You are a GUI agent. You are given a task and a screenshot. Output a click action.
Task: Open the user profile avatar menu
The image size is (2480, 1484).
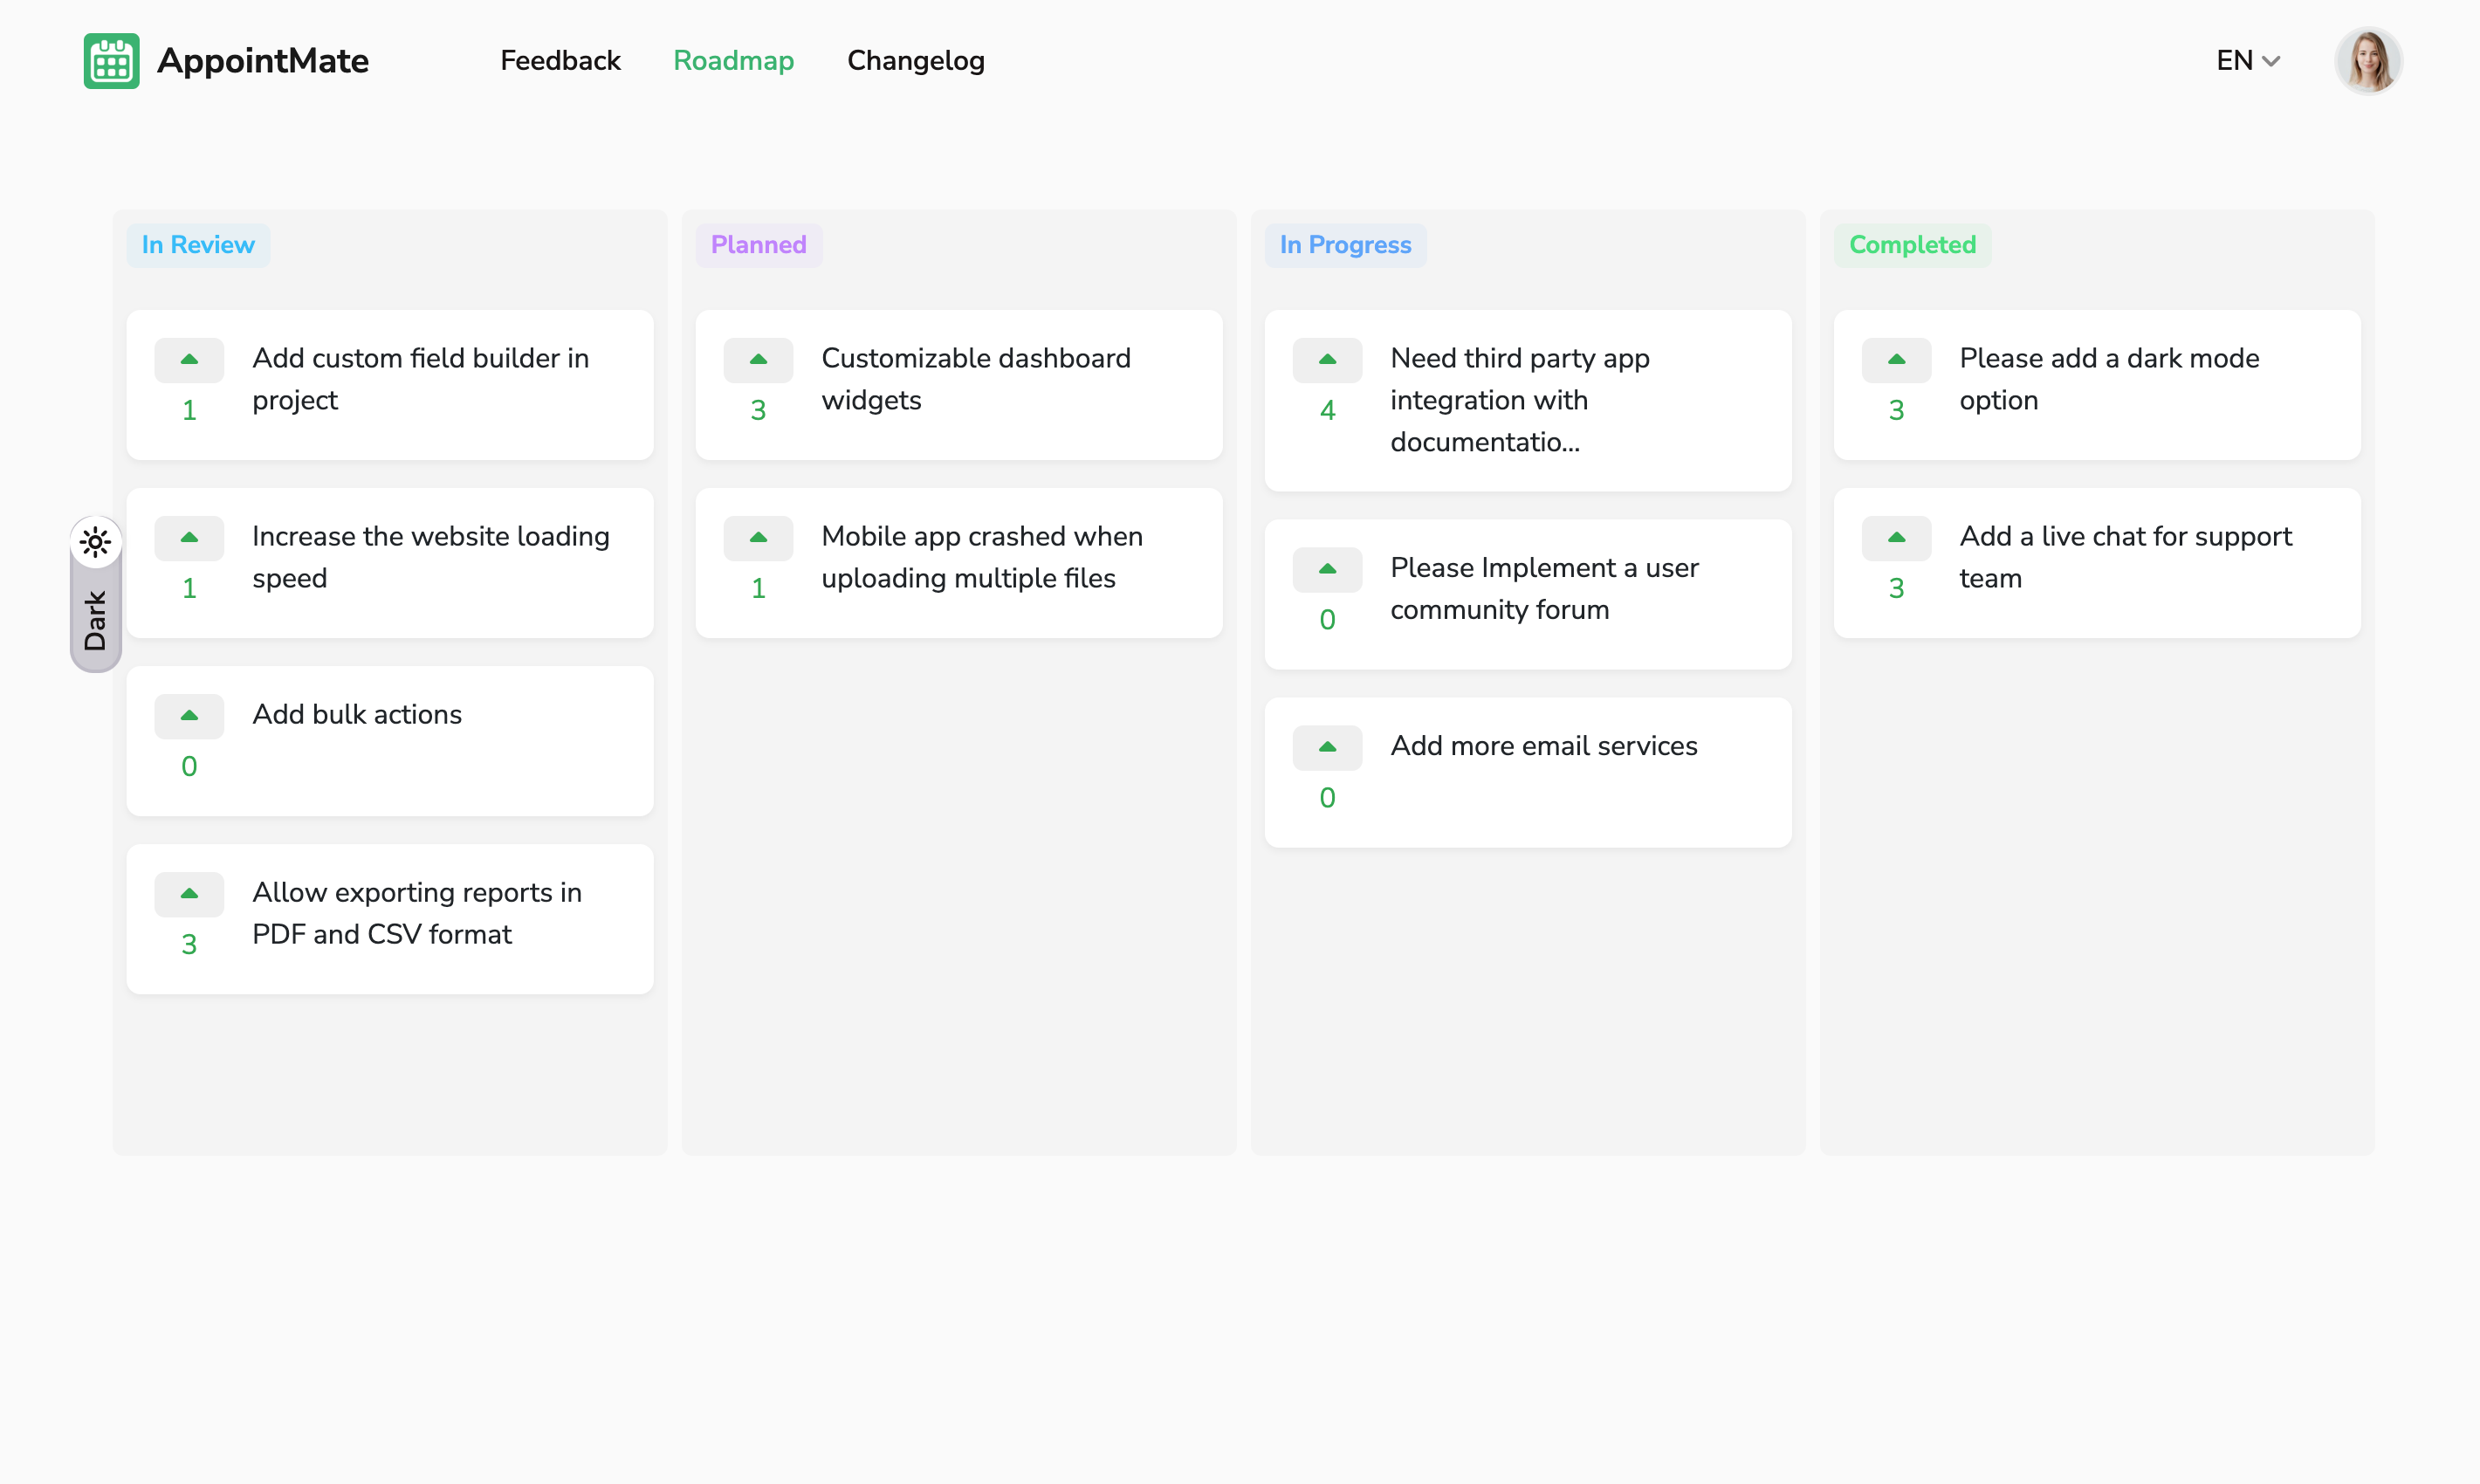click(x=2368, y=61)
